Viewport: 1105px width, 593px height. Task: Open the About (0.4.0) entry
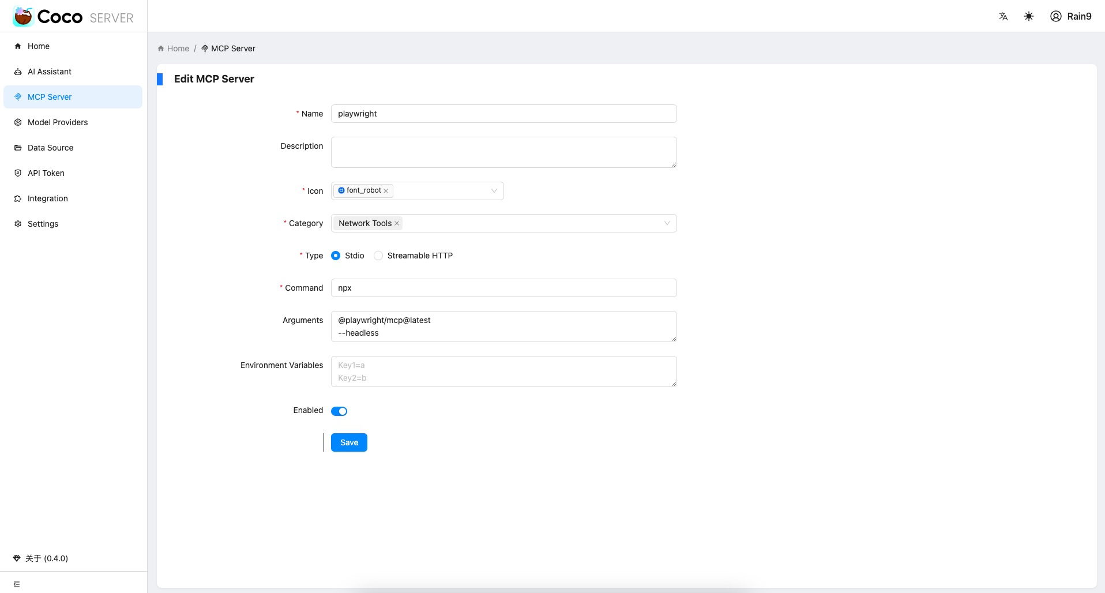40,558
